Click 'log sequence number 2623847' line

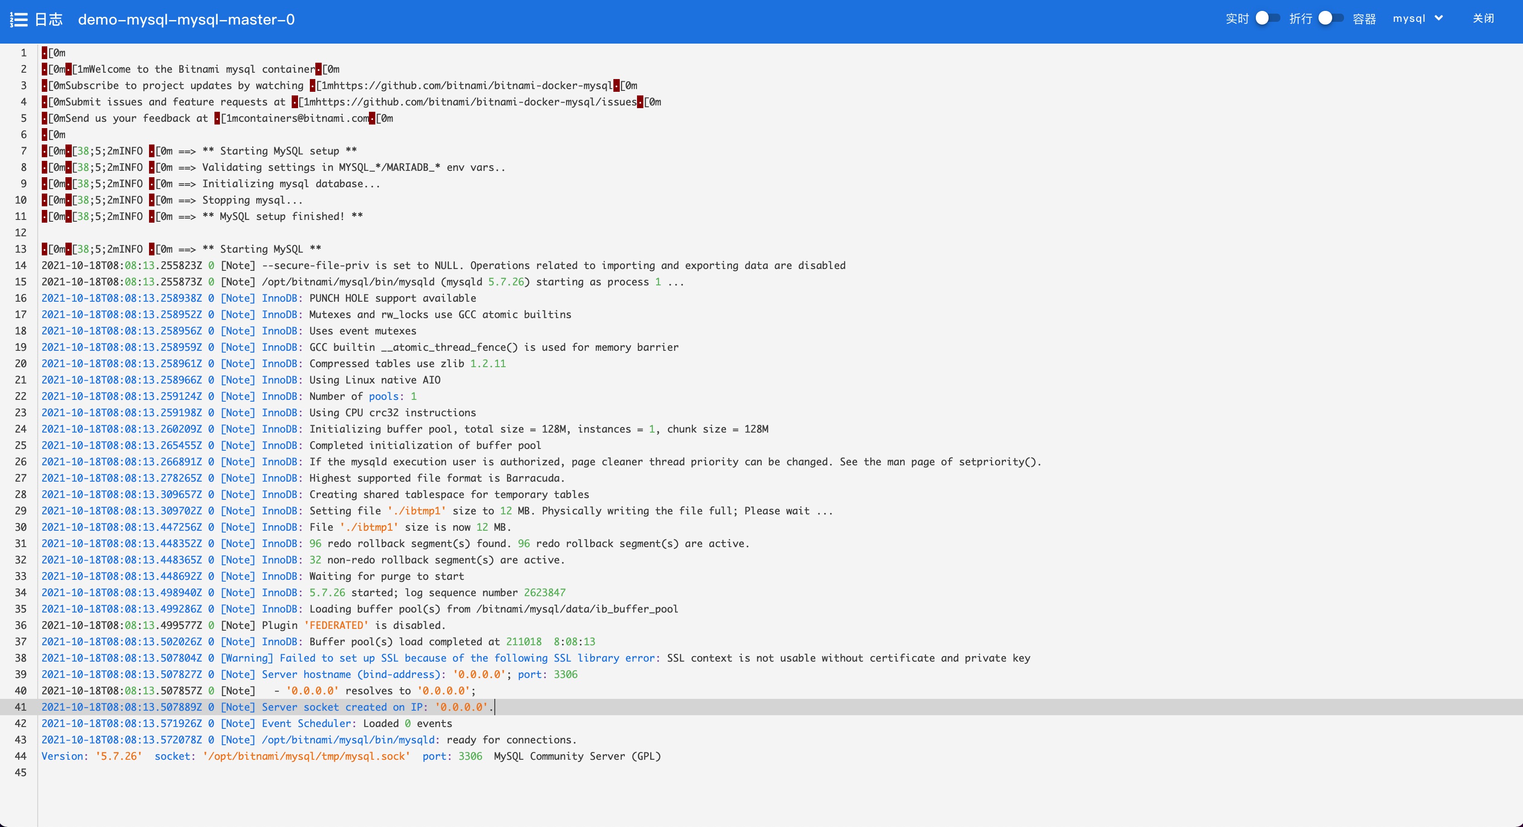[304, 593]
